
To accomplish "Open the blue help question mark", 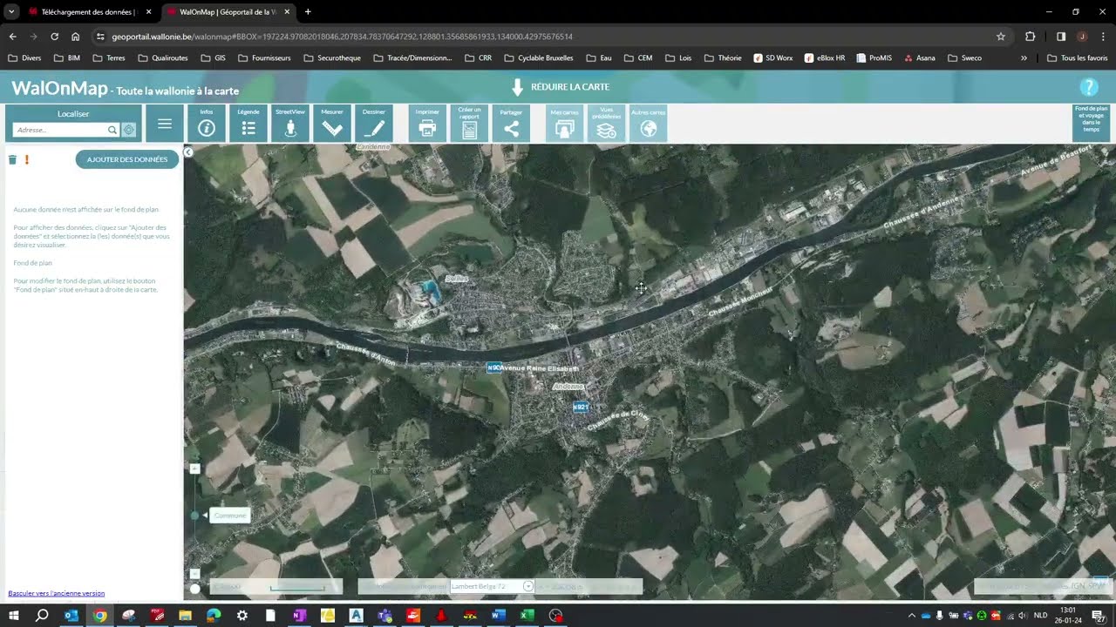I will (1089, 87).
